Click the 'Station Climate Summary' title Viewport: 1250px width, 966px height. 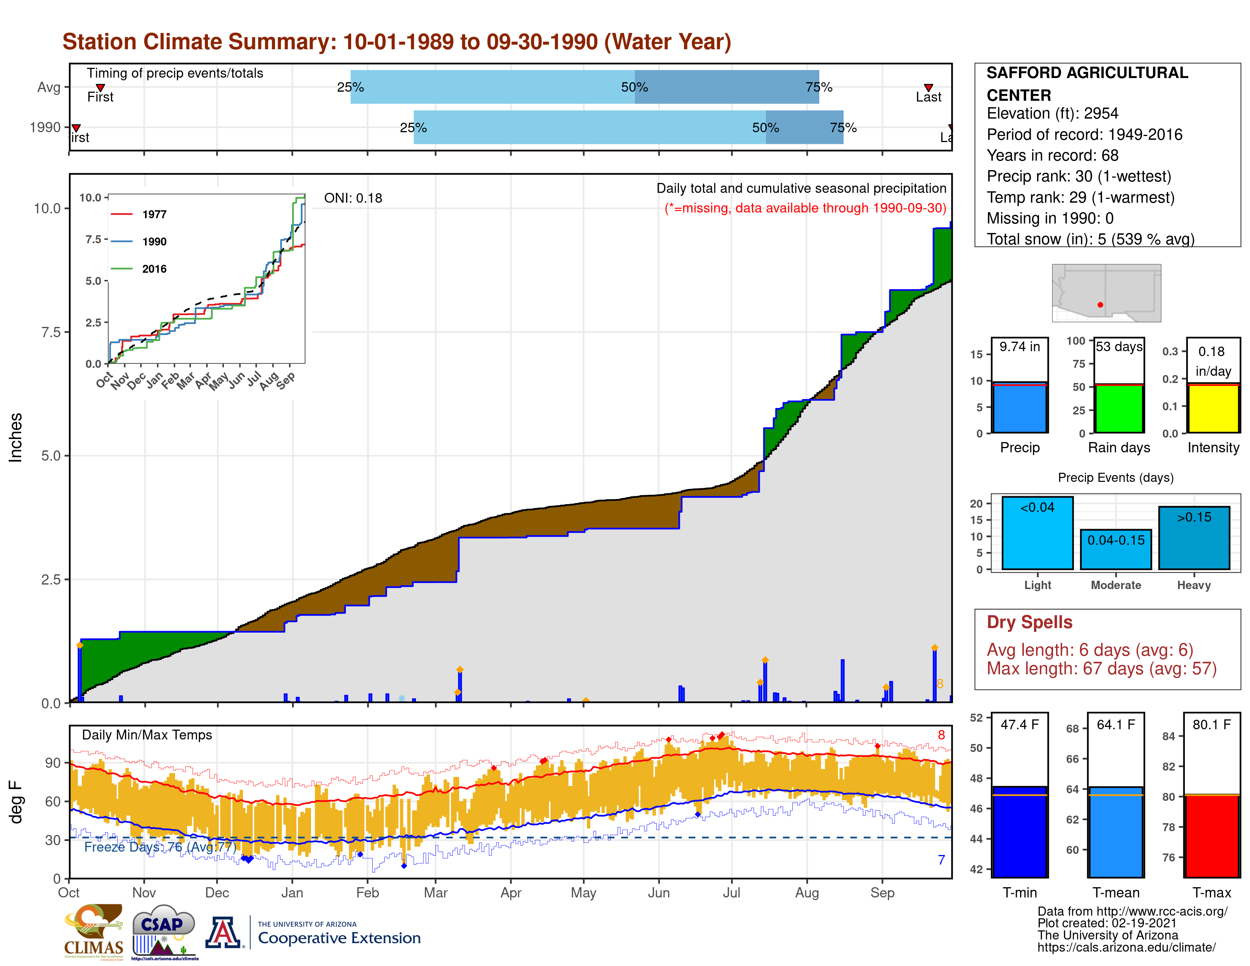(397, 42)
